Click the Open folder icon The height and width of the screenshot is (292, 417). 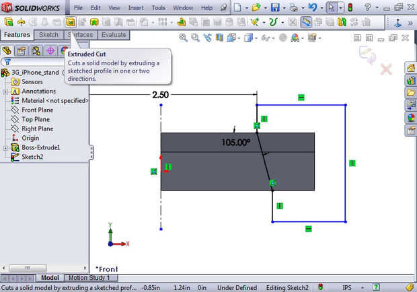256,7
